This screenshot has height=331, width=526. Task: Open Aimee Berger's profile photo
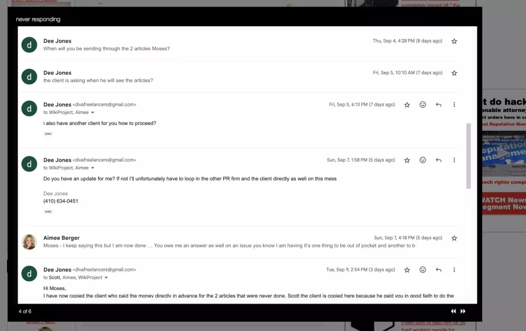tap(29, 242)
